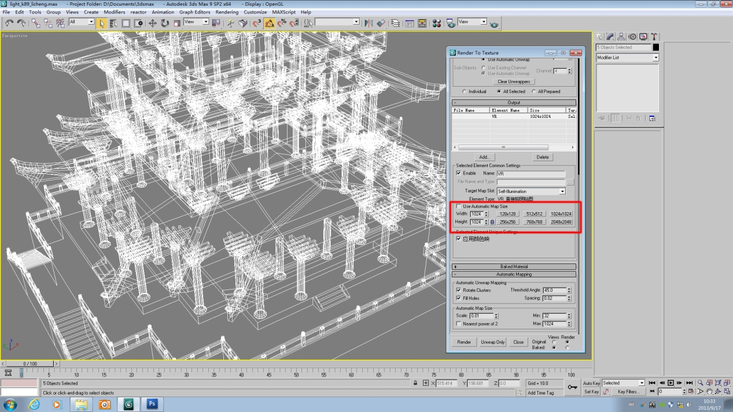Activate Select and Uniform Scale tool
Viewport: 733px width, 412px height.
click(x=177, y=23)
